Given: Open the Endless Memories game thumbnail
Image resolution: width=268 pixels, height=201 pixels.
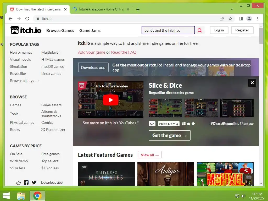Looking at the screenshot, I should click(x=106, y=174).
